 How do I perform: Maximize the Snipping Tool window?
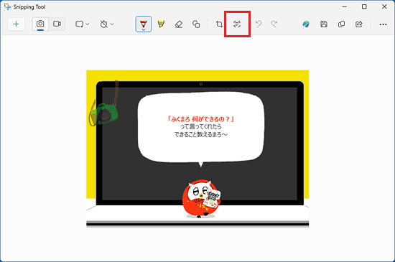click(x=364, y=6)
